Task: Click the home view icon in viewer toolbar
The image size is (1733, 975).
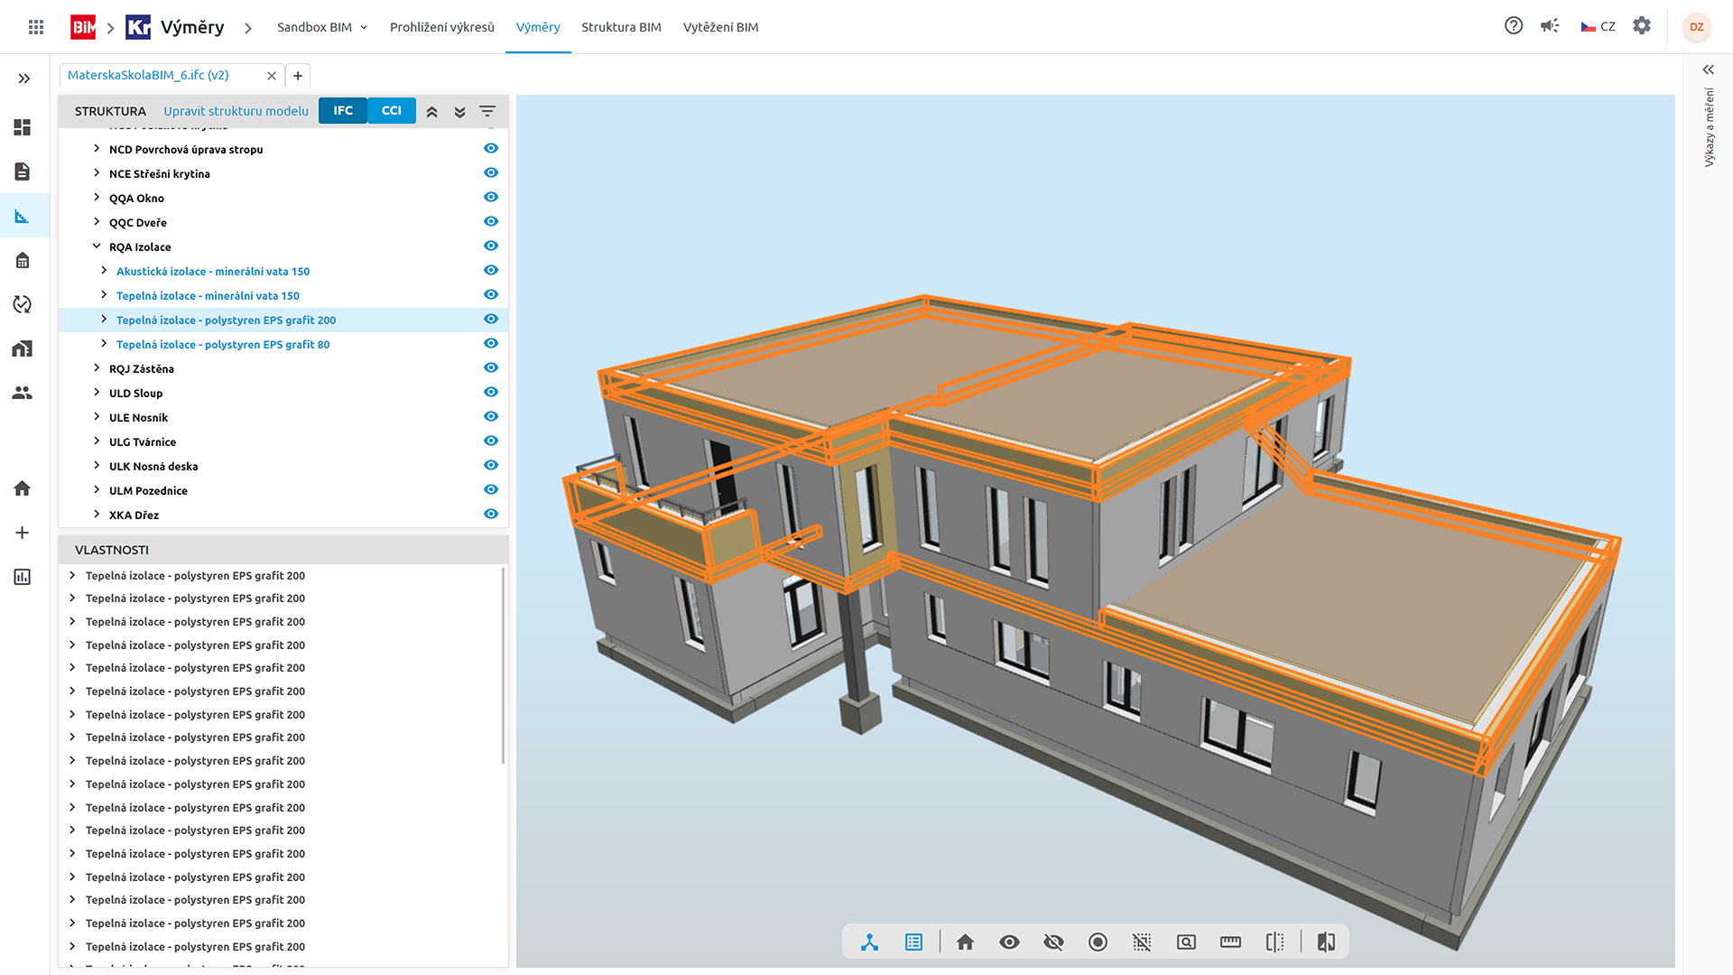Action: tap(965, 942)
